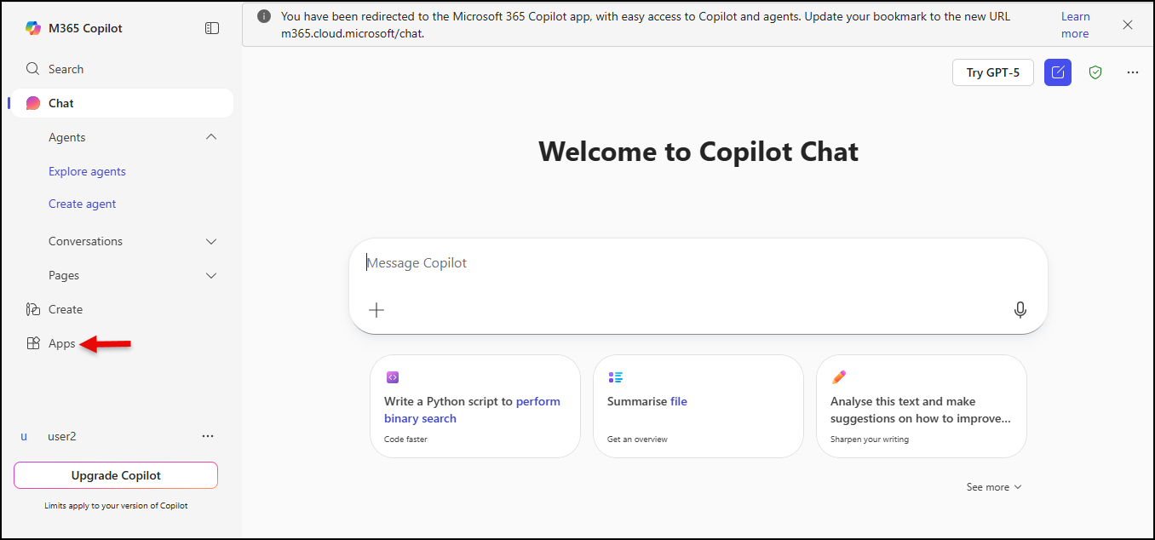This screenshot has height=540, width=1155.
Task: Click the Welcome to Copilot Chat heading
Action: (x=698, y=152)
